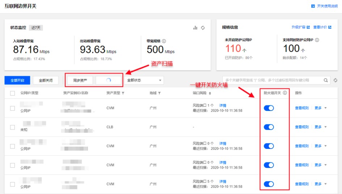Sort by 端口风险 column

click(x=210, y=93)
